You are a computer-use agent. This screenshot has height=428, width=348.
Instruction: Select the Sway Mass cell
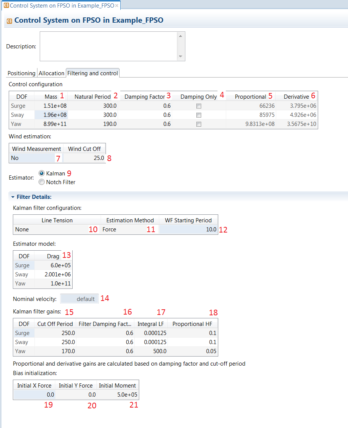coord(51,115)
